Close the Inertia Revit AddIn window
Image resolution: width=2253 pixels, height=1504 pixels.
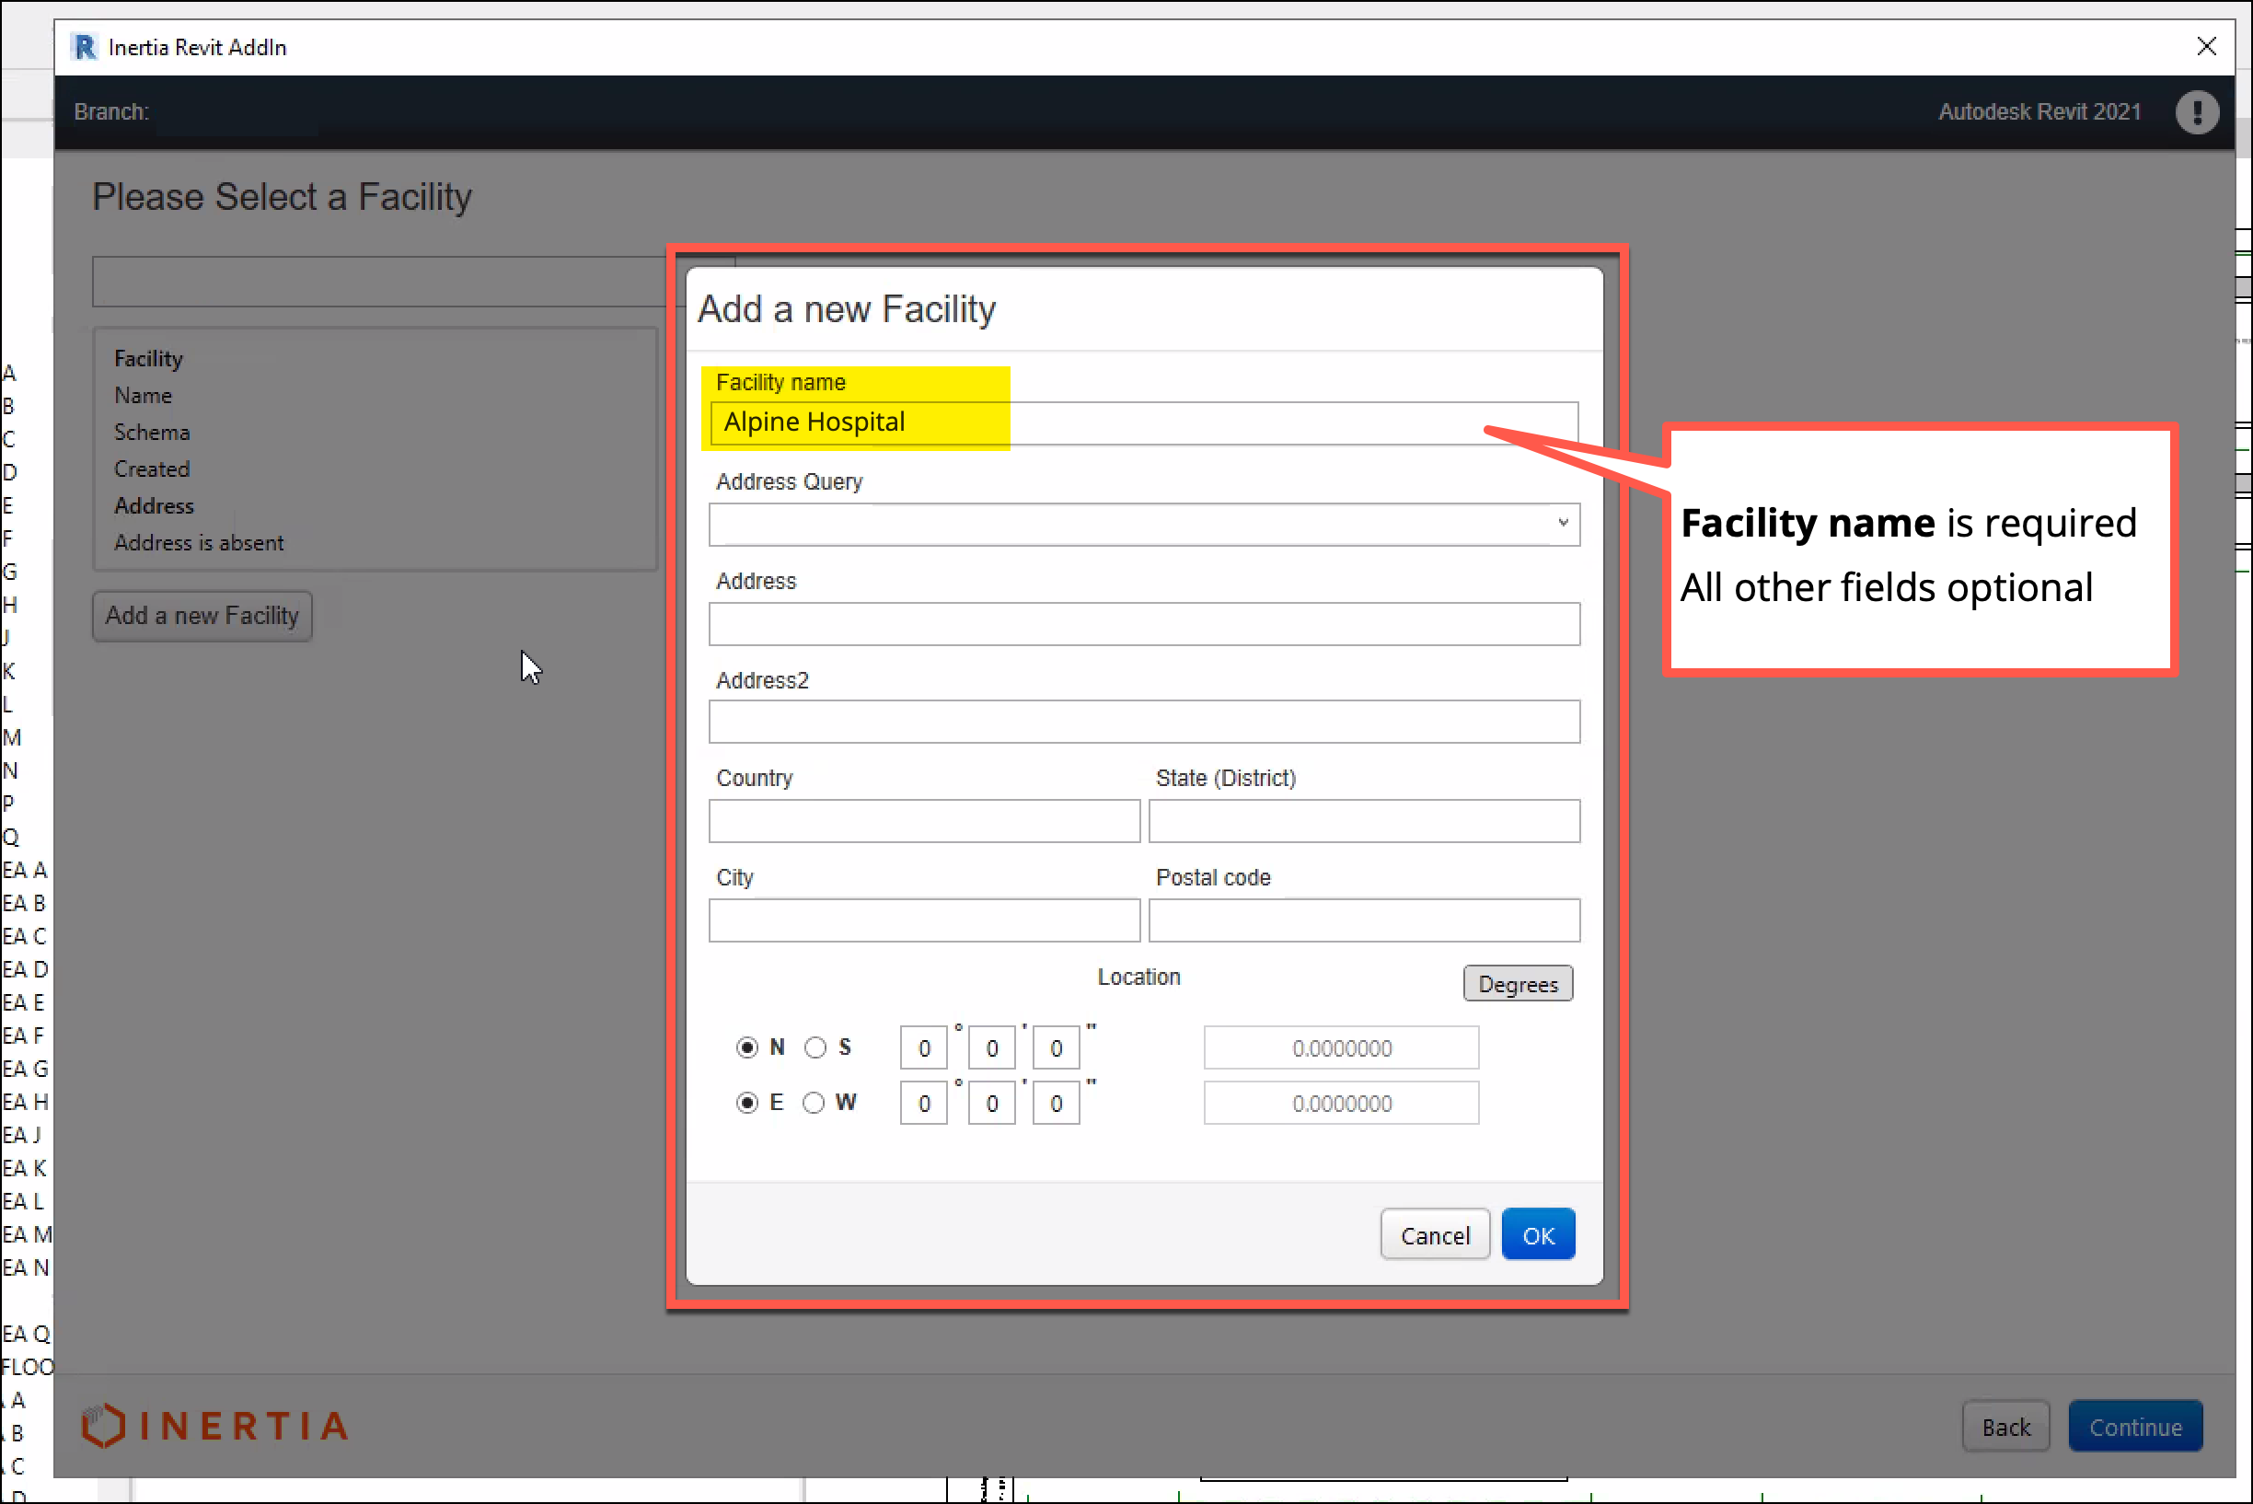[x=2206, y=46]
